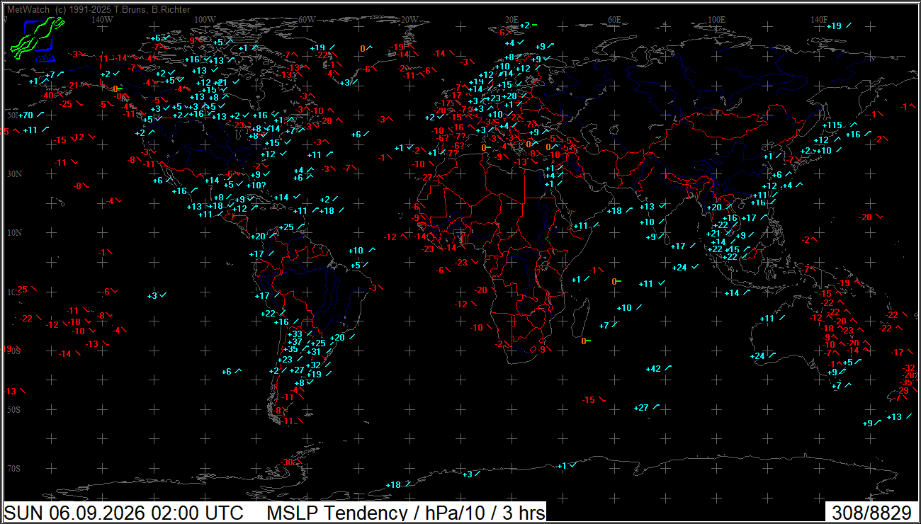Click the 70S latitude label
The image size is (921, 524).
point(13,469)
